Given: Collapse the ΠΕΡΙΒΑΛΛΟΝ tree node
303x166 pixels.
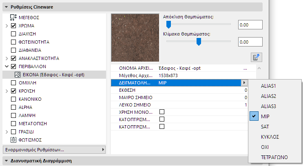Looking at the screenshot, I should 7,66.
